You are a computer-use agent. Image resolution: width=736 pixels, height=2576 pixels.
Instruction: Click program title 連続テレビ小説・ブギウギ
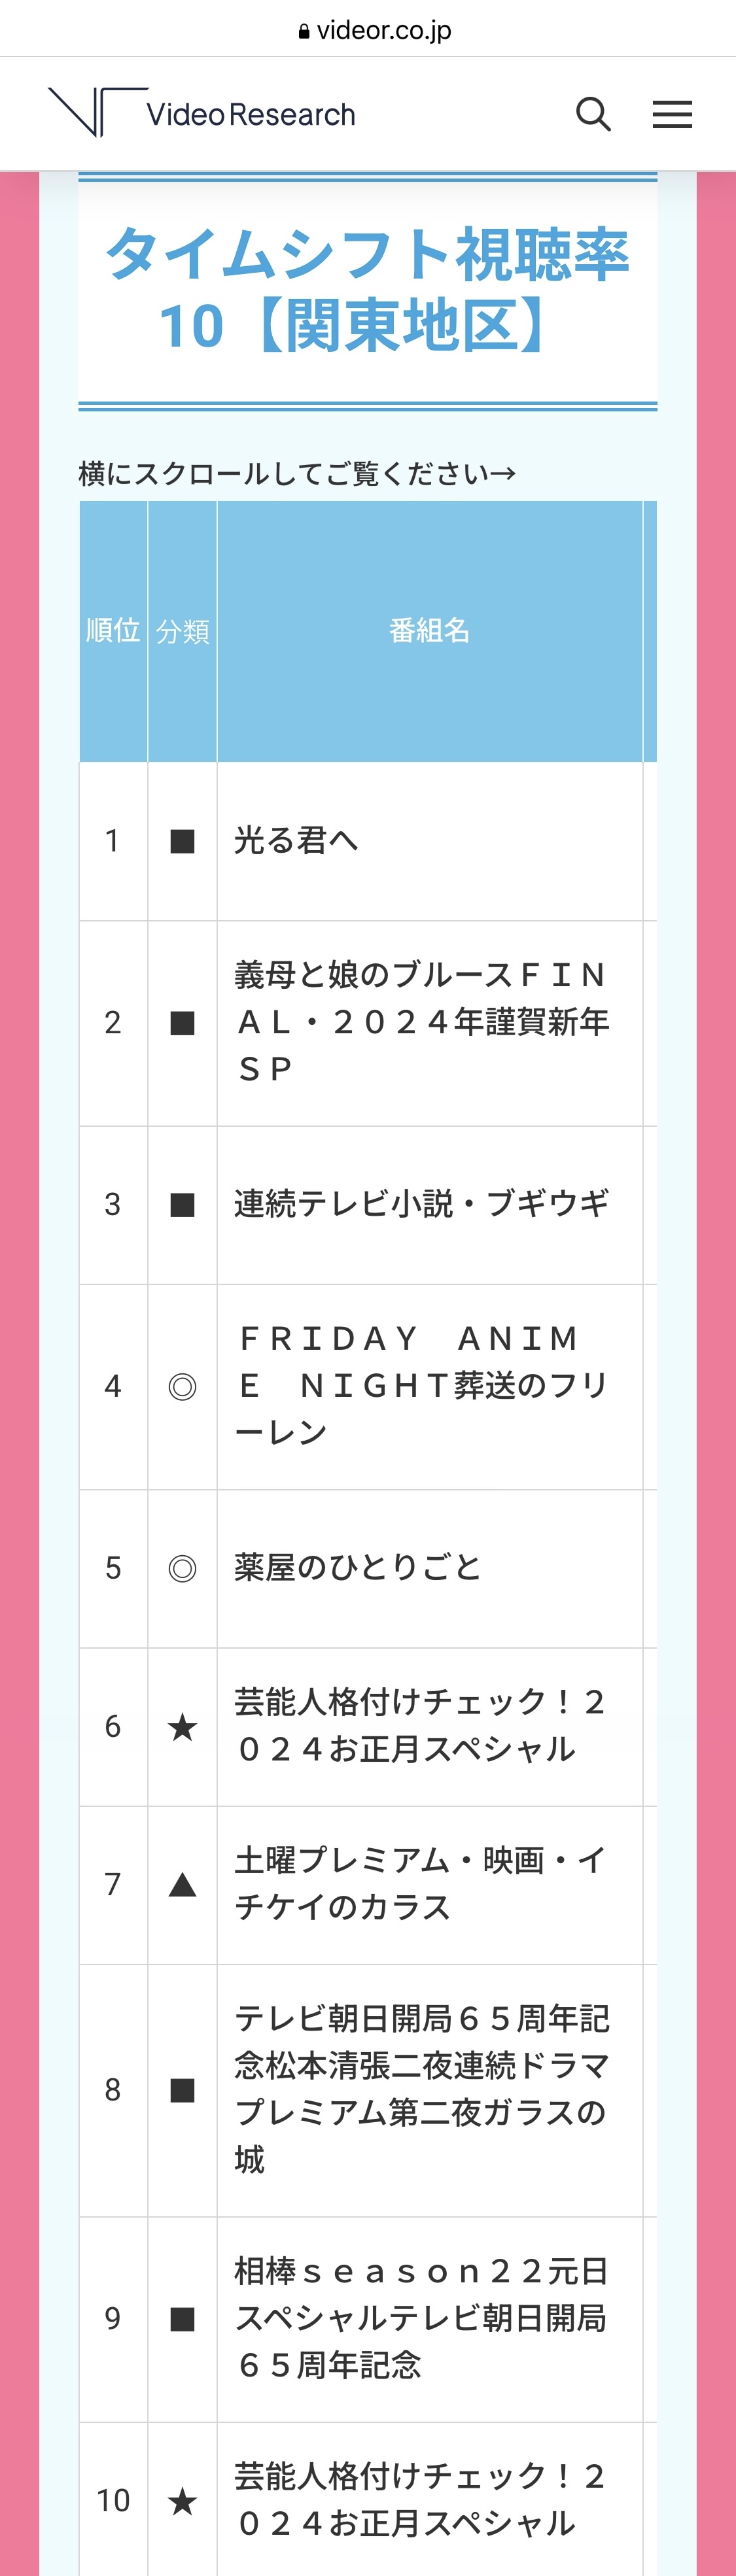click(421, 1204)
